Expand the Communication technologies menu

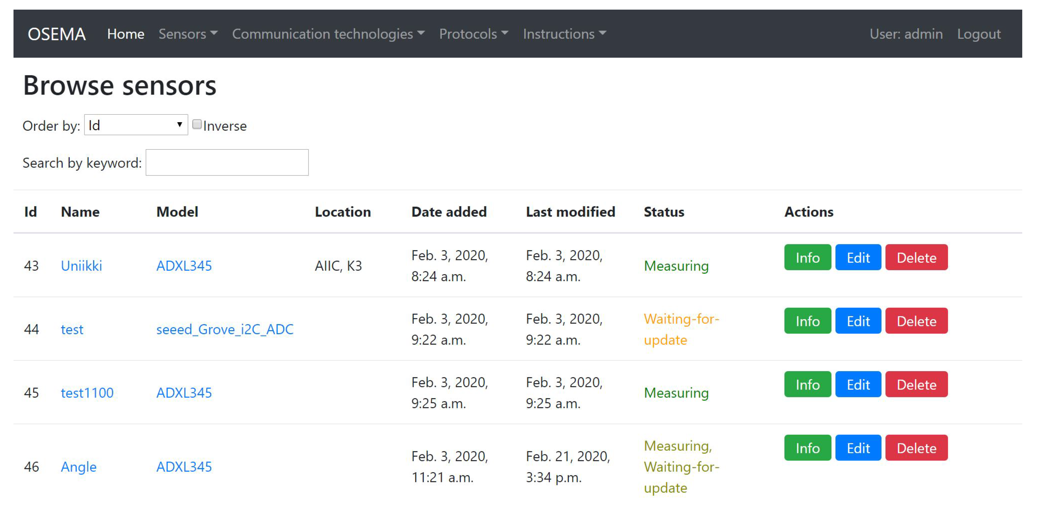pos(328,34)
